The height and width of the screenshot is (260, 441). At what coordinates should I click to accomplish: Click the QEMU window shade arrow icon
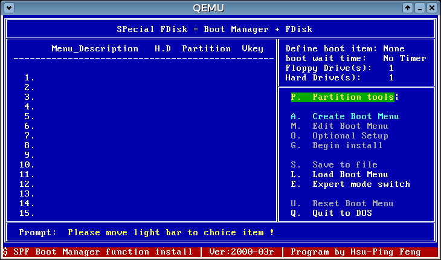408,8
